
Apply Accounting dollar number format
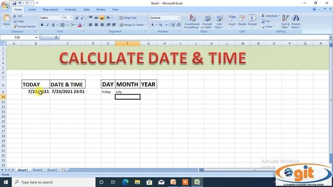coord(152,25)
